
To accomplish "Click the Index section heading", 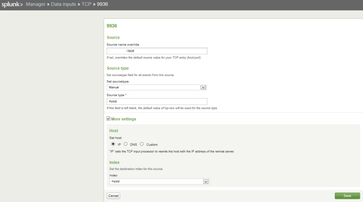I will (x=114, y=163).
